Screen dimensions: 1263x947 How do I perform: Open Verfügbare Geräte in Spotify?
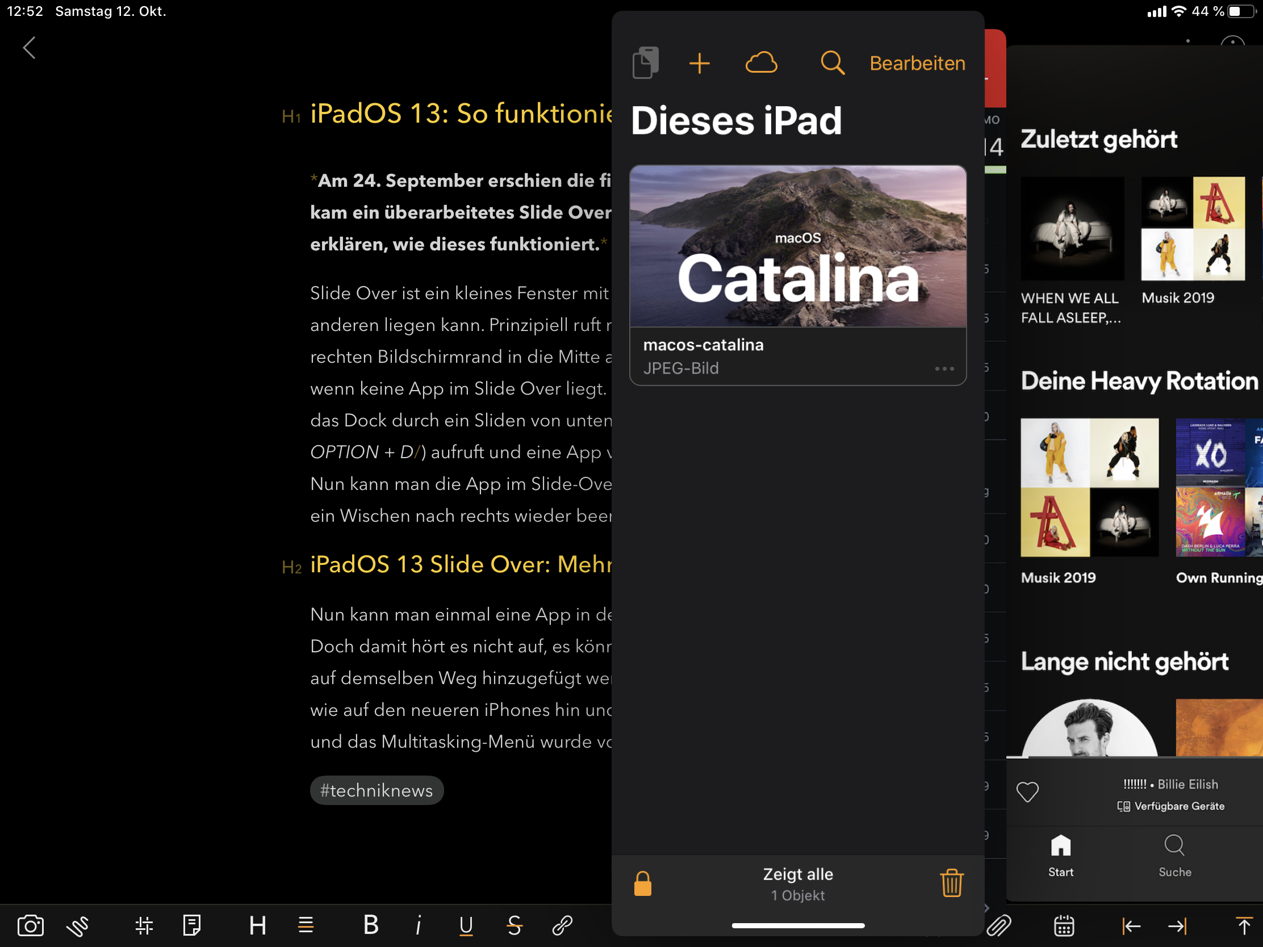[1171, 807]
